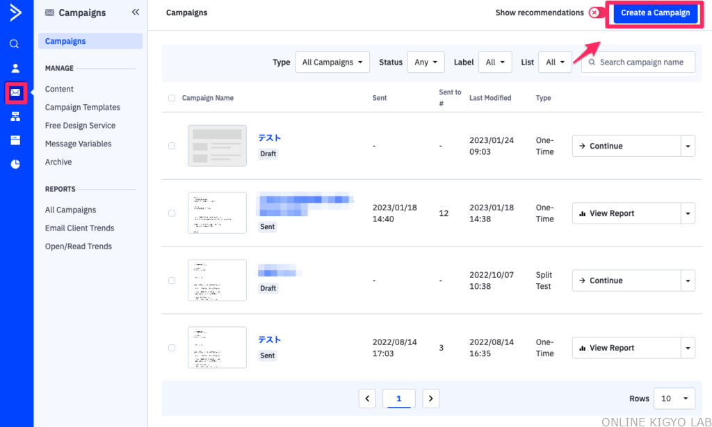Open Automations via the flowchart icon
The image size is (712, 427).
tap(15, 117)
